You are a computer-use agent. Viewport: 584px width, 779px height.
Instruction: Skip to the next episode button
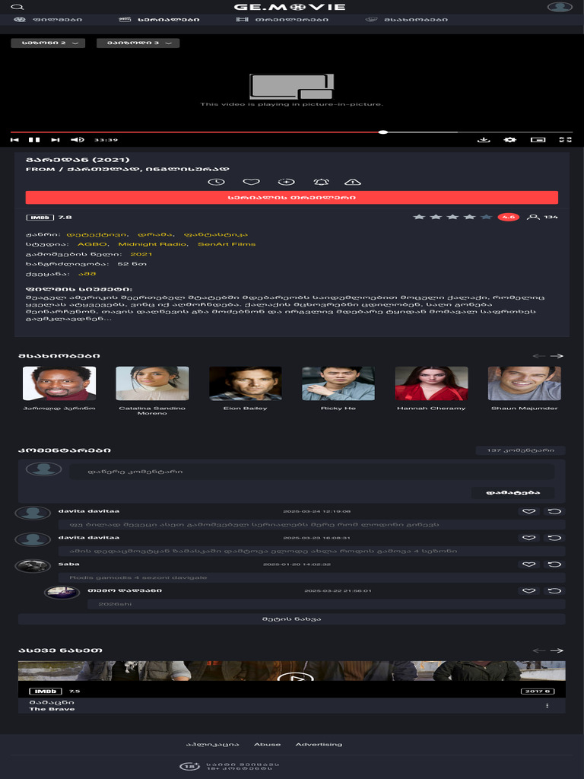(x=56, y=140)
